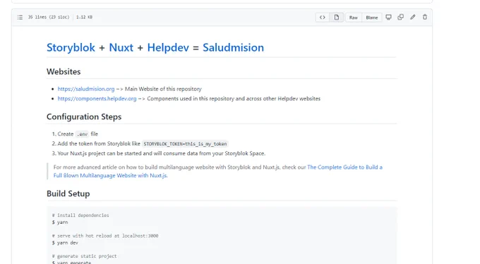Open the Blame view
The height and width of the screenshot is (264, 480).
(x=372, y=18)
